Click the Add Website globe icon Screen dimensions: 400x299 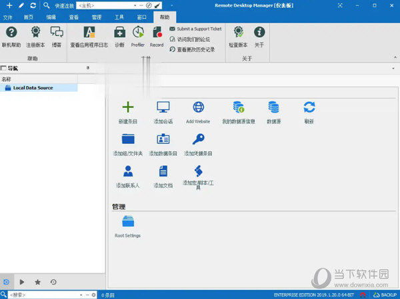coord(198,107)
